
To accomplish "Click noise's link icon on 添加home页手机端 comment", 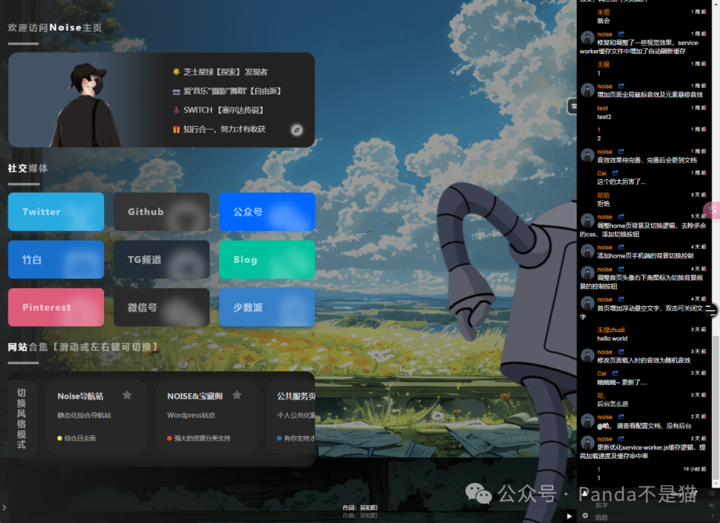I will coord(621,247).
